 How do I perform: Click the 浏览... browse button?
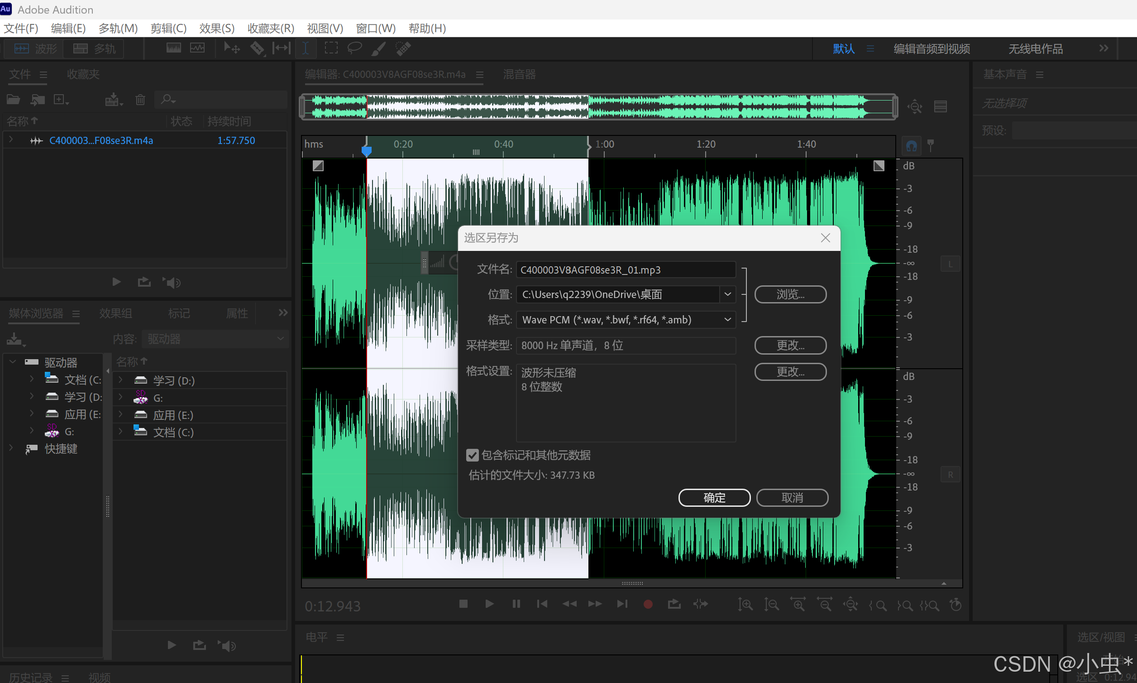(x=790, y=294)
